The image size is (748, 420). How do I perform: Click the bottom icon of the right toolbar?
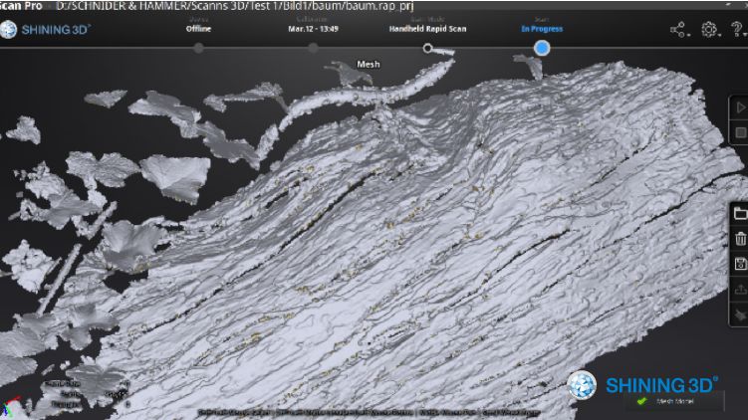[740, 315]
